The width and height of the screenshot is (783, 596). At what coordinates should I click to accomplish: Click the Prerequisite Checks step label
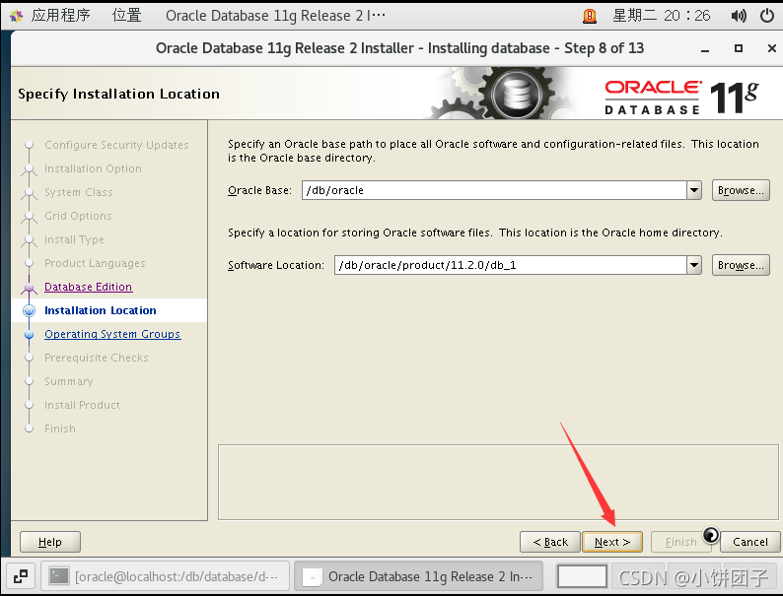coord(97,358)
